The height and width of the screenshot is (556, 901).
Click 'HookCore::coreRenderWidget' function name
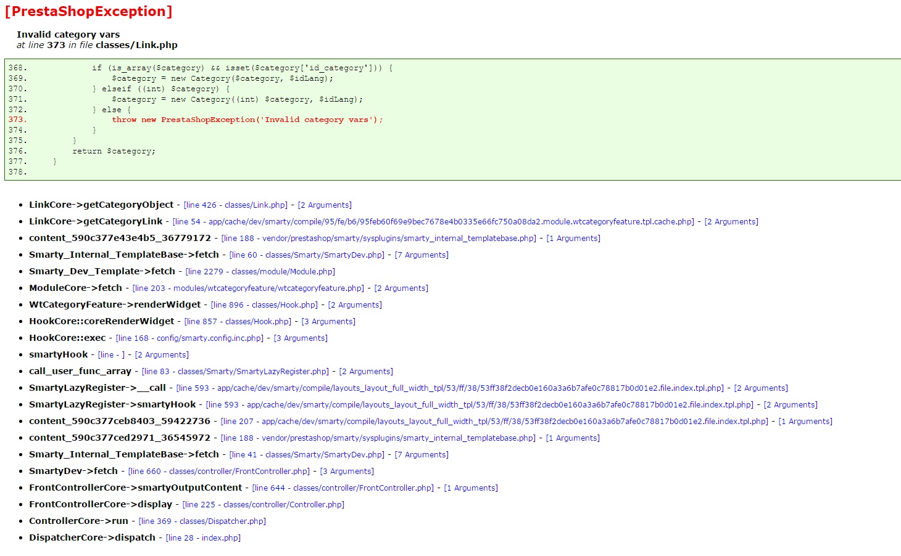tap(102, 321)
